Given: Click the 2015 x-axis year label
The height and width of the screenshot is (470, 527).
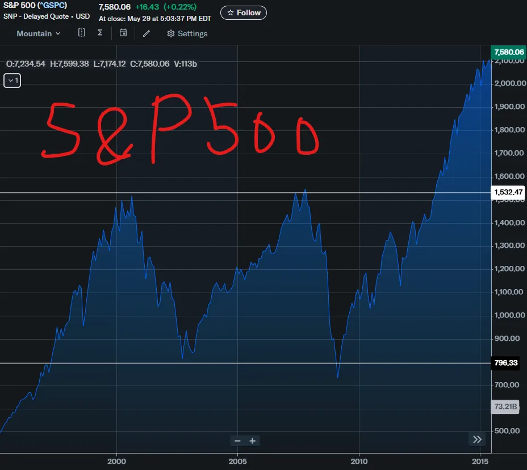Looking at the screenshot, I should [480, 461].
